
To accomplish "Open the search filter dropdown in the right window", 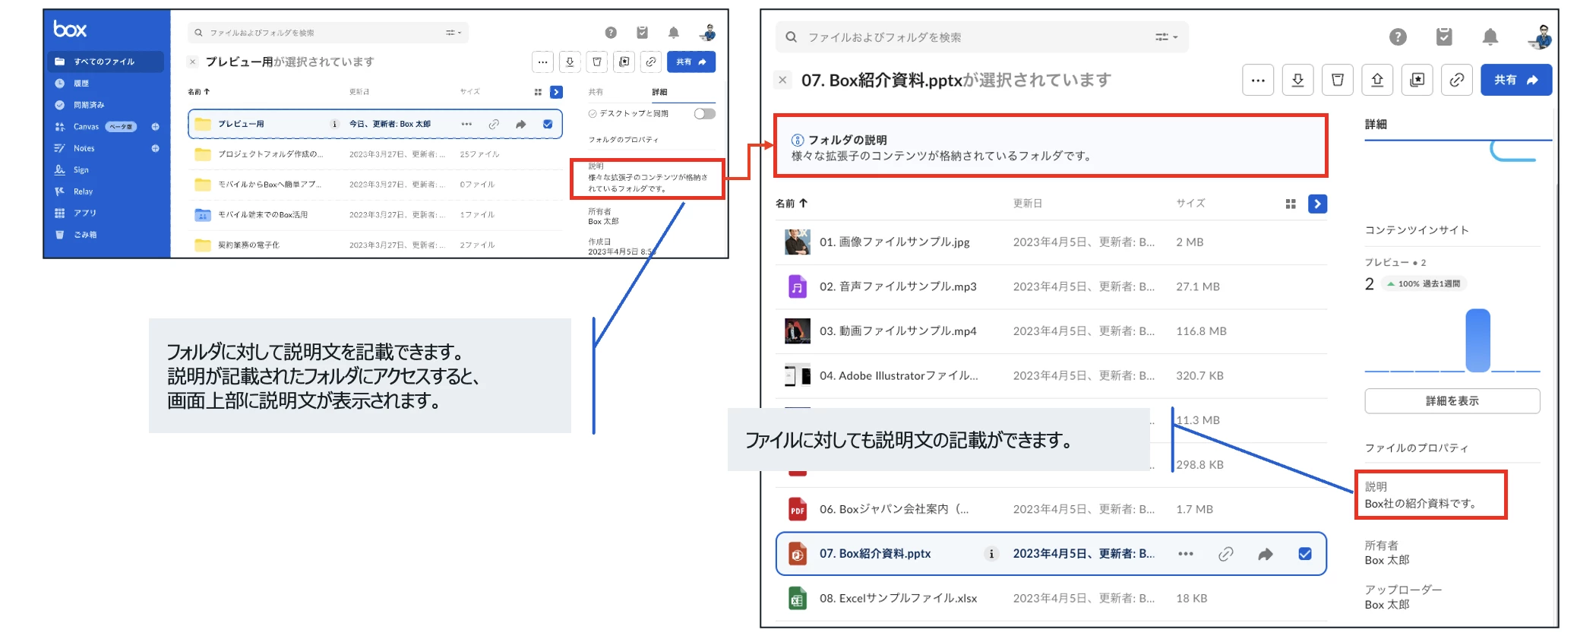I will tap(1166, 37).
